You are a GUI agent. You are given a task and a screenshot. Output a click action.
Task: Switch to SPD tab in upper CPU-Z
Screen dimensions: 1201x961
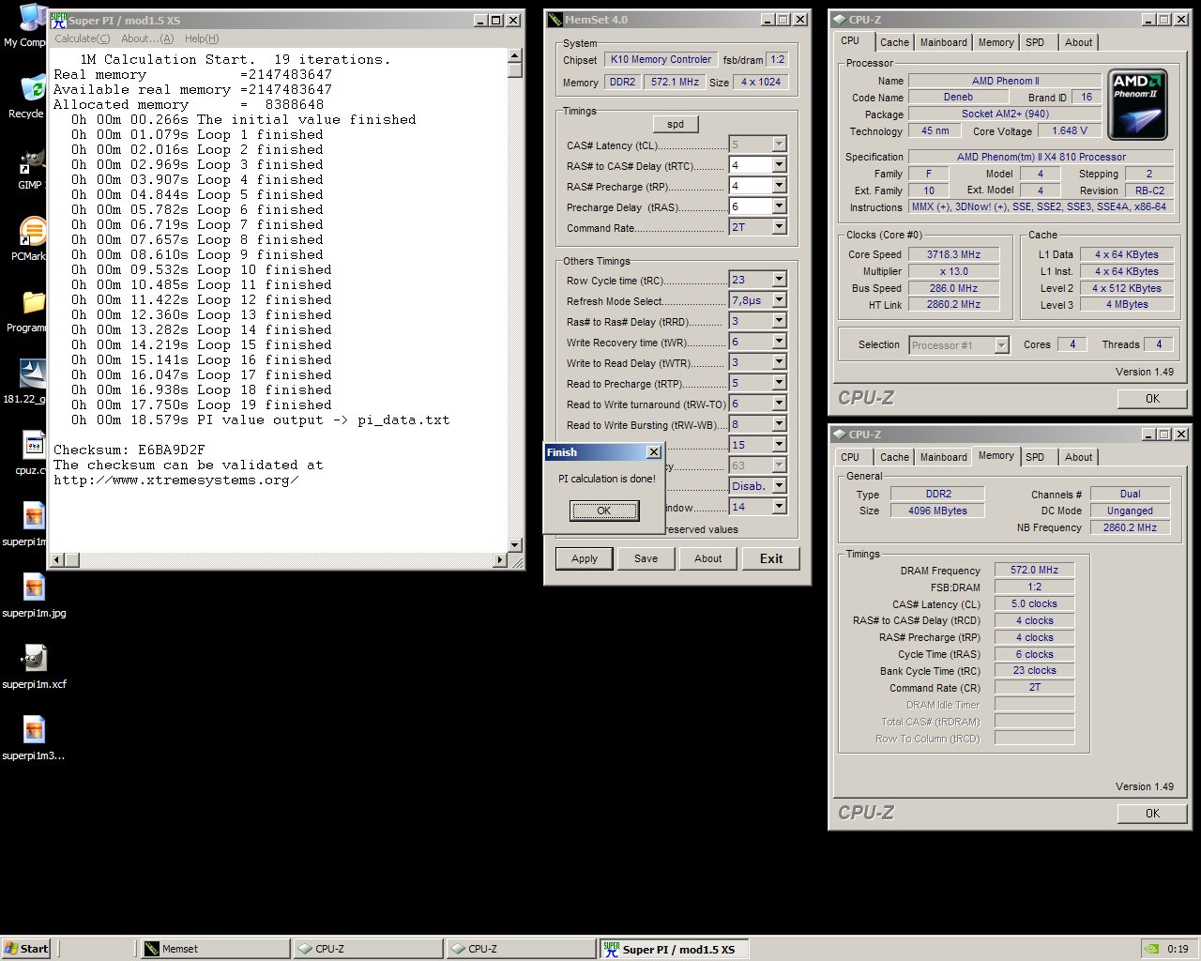coord(1035,42)
